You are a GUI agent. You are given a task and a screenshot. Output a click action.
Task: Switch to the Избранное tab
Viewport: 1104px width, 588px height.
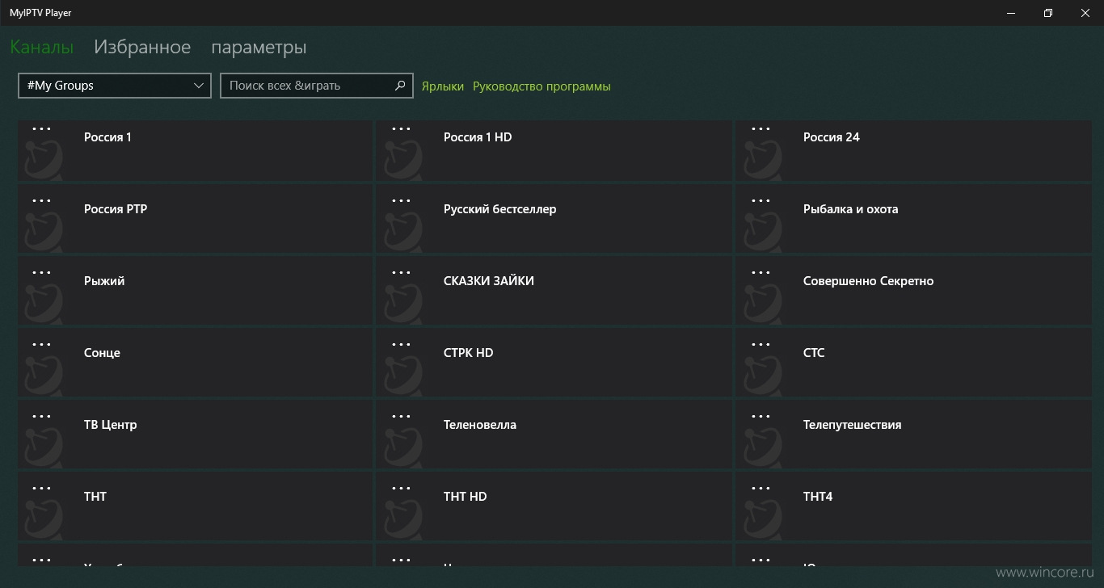click(x=142, y=48)
